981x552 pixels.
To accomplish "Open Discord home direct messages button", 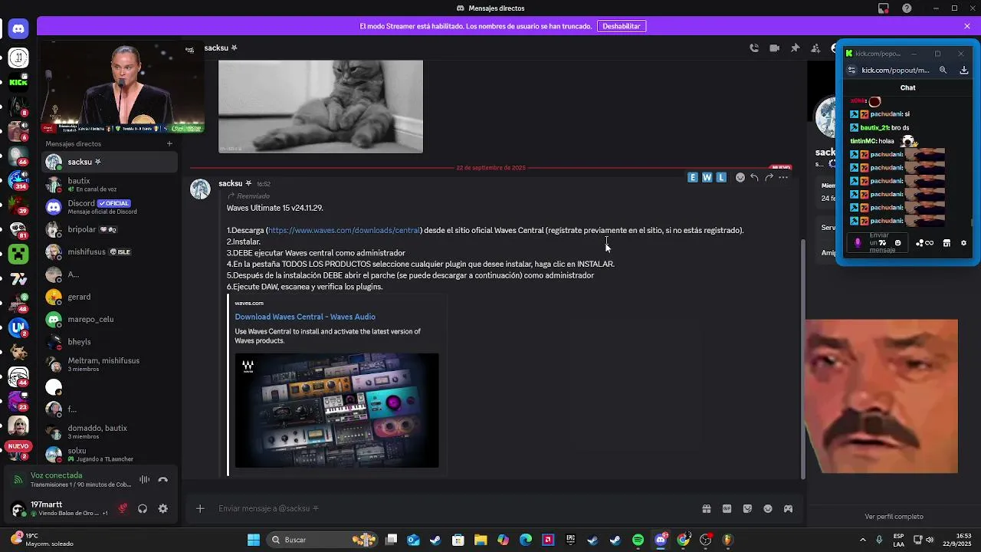I will click(x=18, y=29).
